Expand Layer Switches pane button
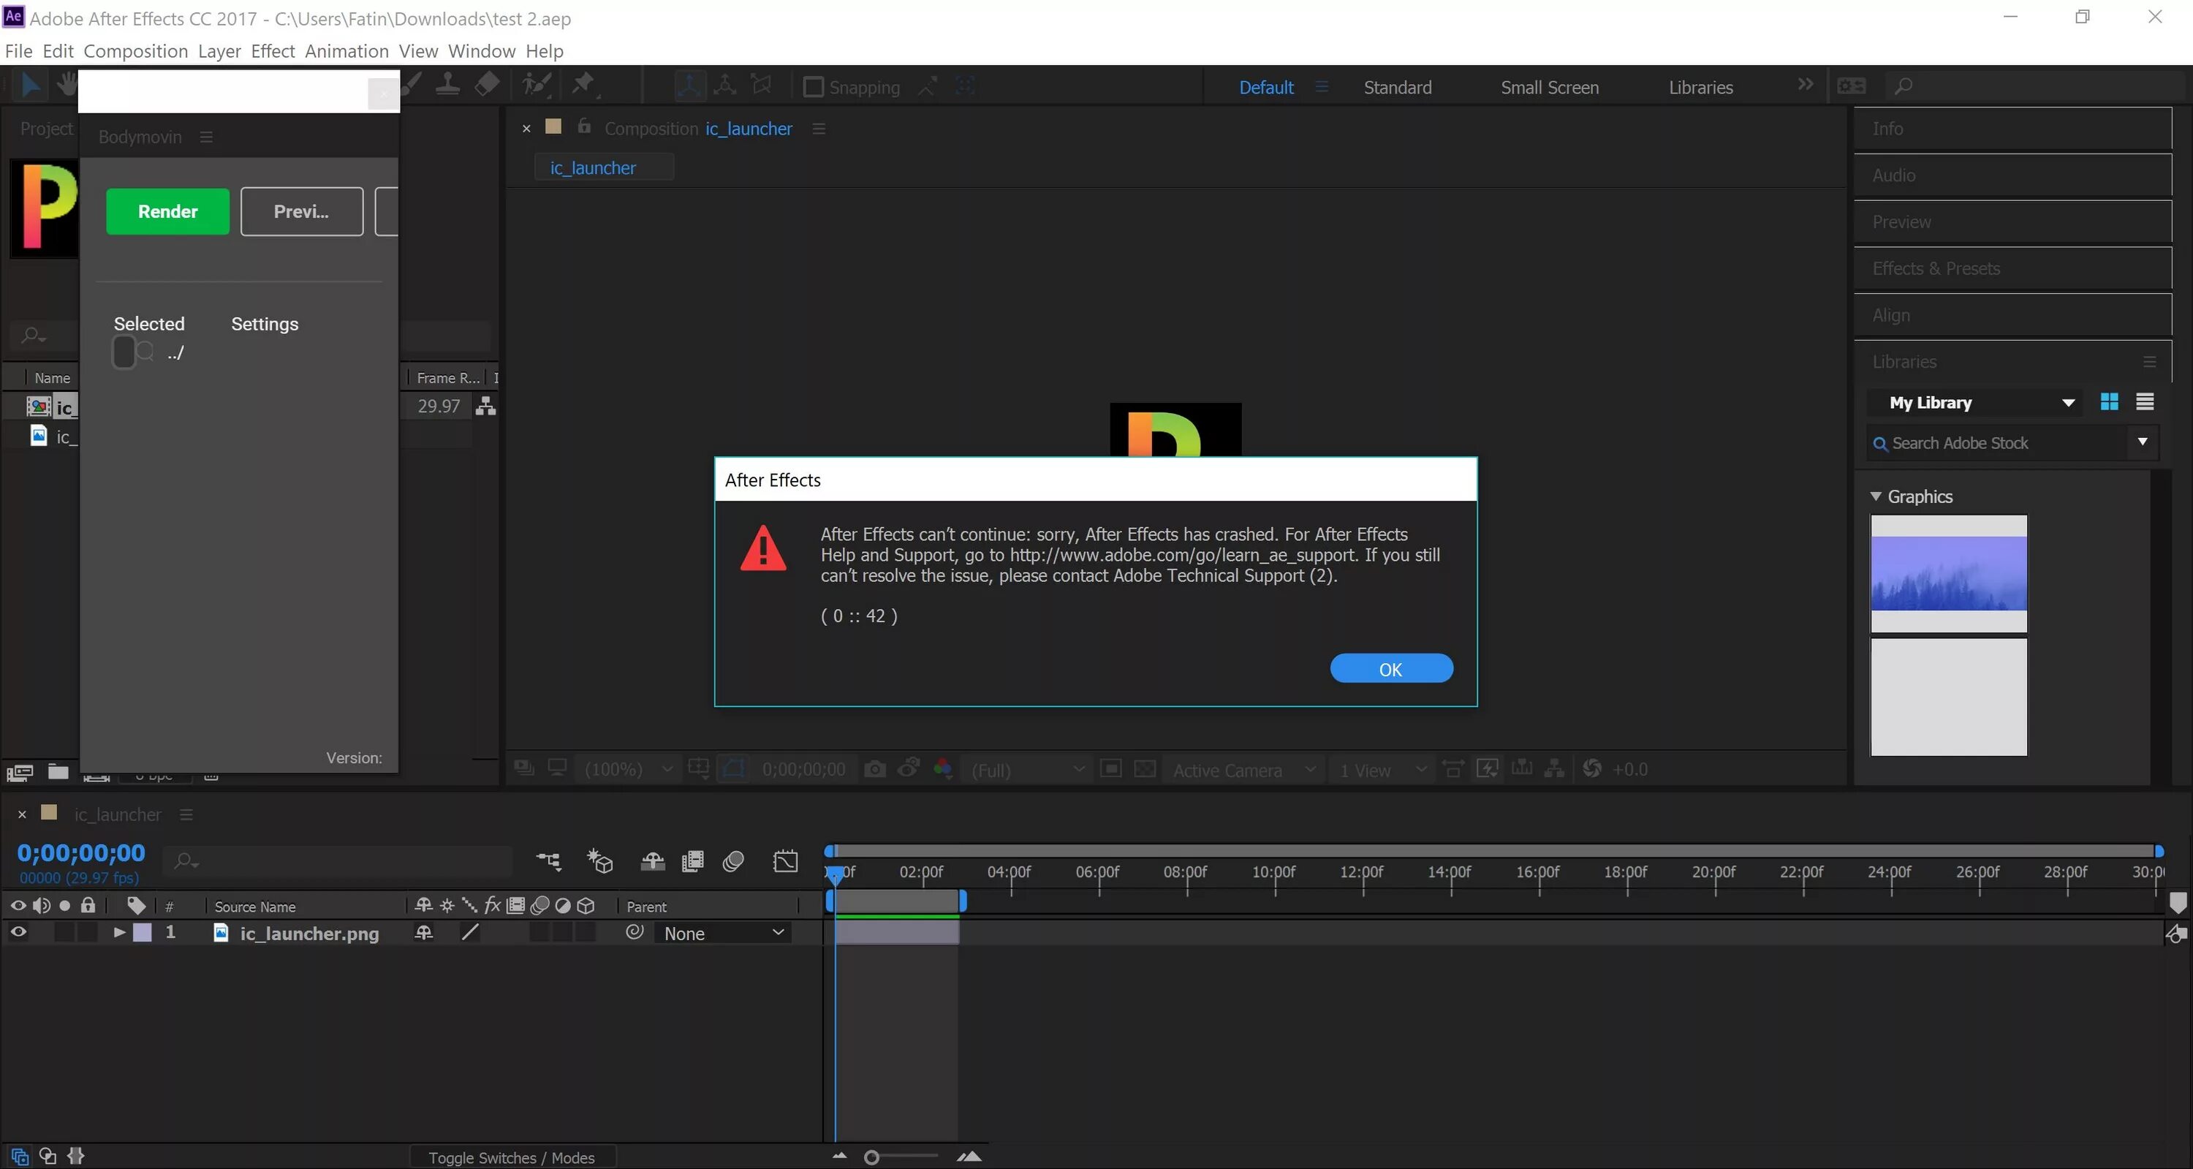The width and height of the screenshot is (2193, 1169). (x=20, y=1157)
